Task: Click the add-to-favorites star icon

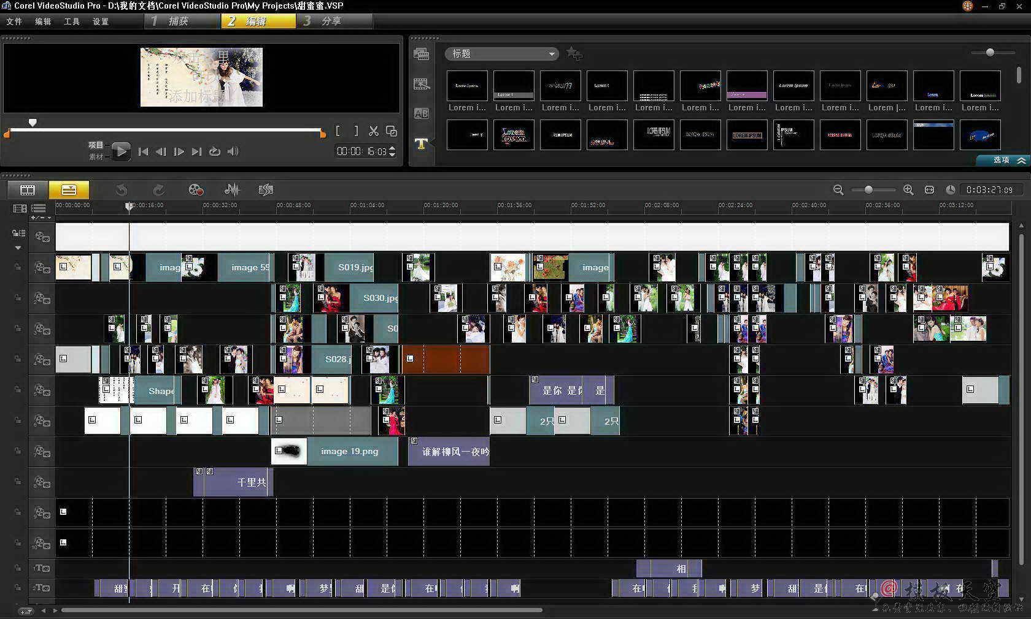Action: [x=574, y=54]
